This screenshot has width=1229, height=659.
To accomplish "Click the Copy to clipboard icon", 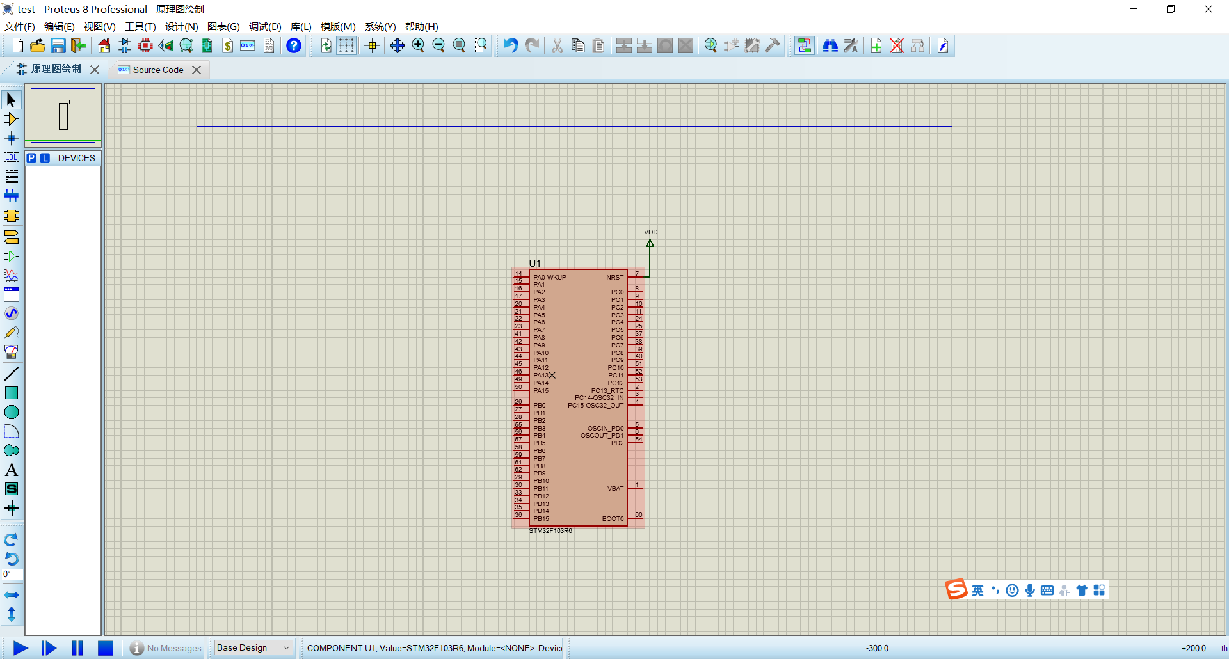I will click(578, 45).
